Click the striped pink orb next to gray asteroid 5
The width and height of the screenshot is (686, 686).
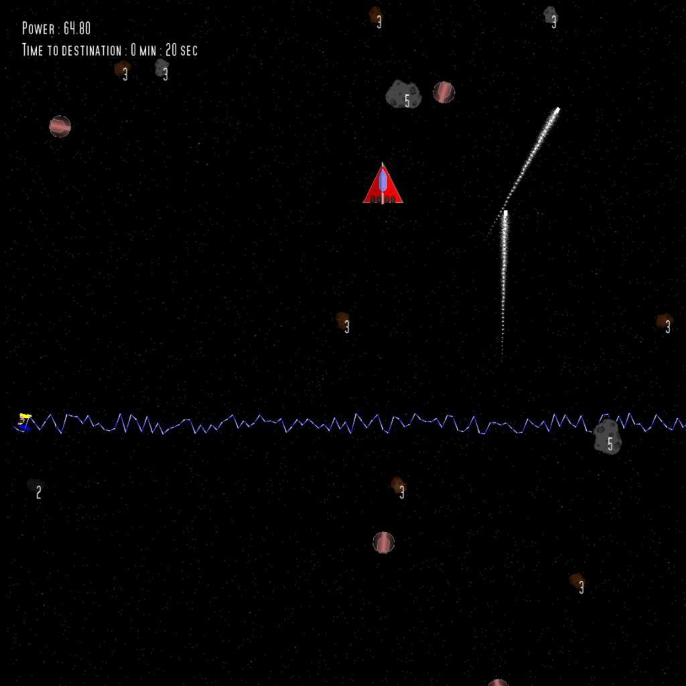point(443,92)
